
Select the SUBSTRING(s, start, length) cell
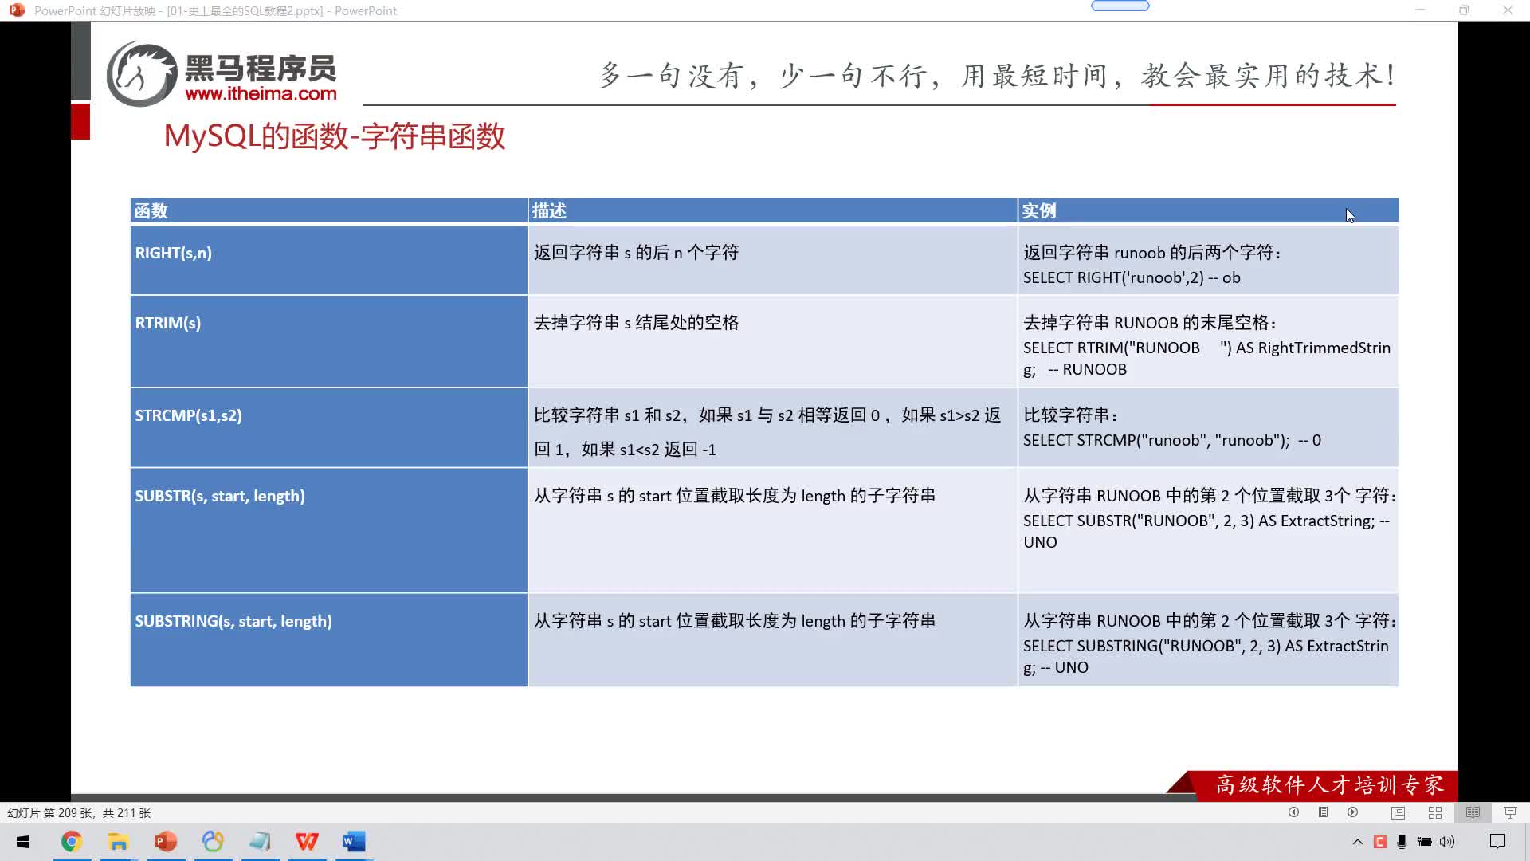tap(328, 640)
